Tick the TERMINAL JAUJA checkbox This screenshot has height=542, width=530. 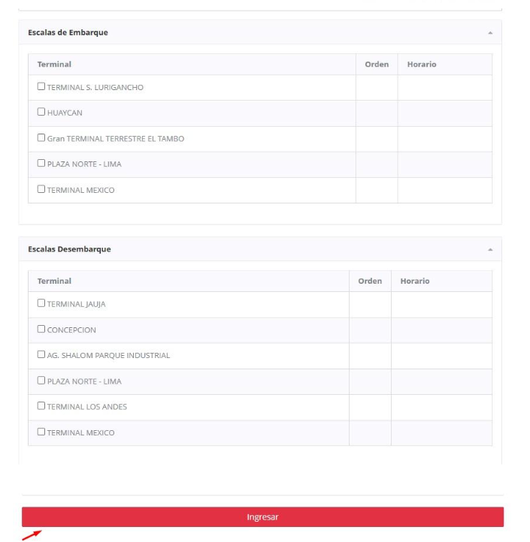point(41,304)
